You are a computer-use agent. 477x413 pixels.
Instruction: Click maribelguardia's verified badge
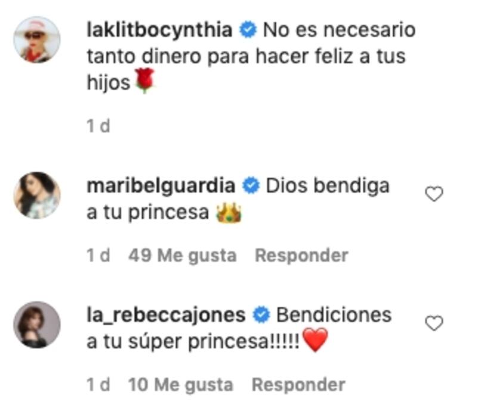[251, 186]
